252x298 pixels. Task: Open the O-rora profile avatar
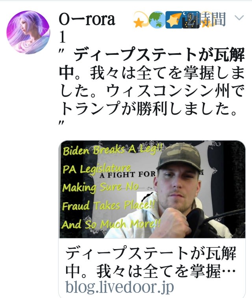tap(28, 32)
